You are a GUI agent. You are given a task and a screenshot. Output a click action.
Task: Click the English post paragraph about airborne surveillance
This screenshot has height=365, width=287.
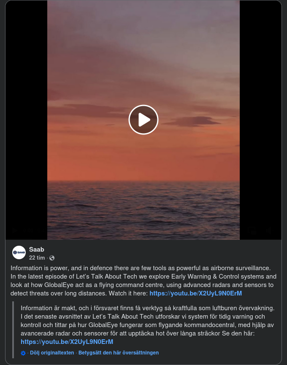point(143,281)
